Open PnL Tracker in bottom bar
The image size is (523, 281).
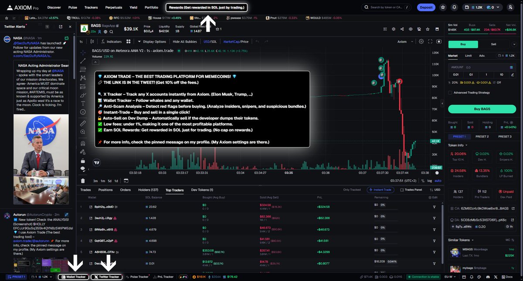(x=163, y=277)
